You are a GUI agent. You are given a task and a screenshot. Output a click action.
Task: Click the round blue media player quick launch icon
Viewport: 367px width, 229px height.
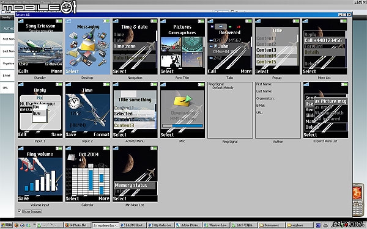point(22,225)
